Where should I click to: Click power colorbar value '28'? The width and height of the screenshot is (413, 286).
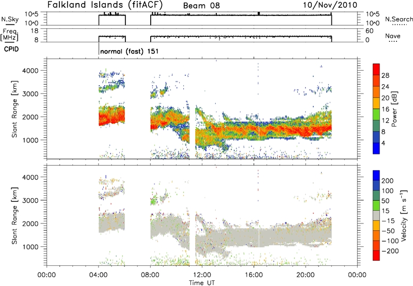click(385, 75)
